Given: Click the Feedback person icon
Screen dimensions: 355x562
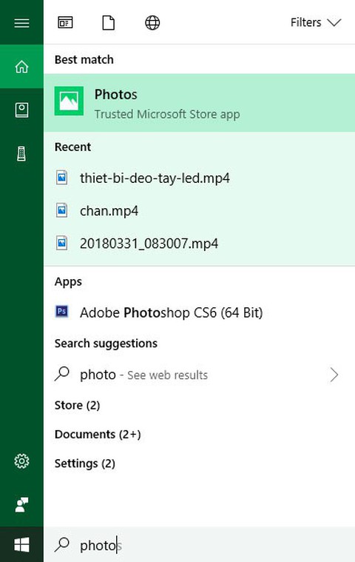Looking at the screenshot, I should (x=21, y=505).
